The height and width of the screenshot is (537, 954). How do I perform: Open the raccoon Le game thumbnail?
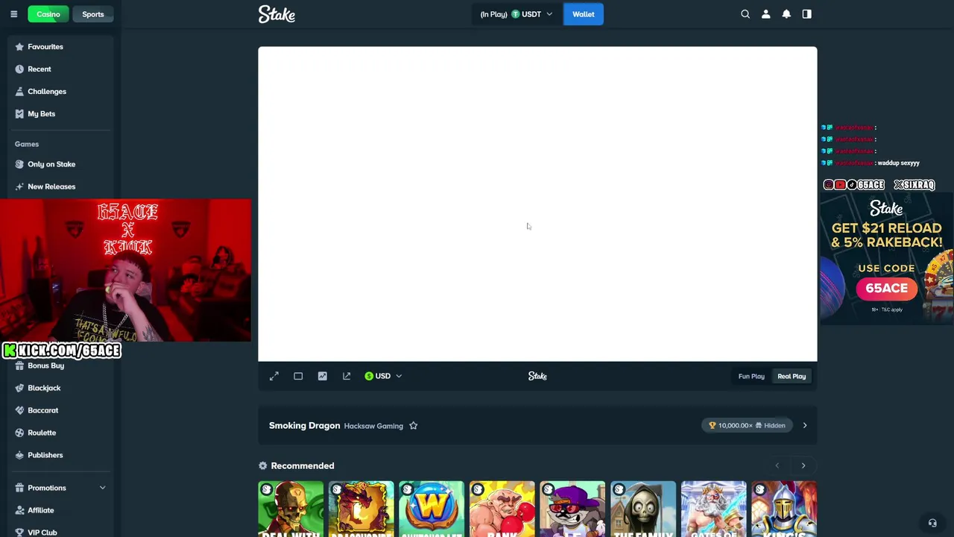pos(572,509)
